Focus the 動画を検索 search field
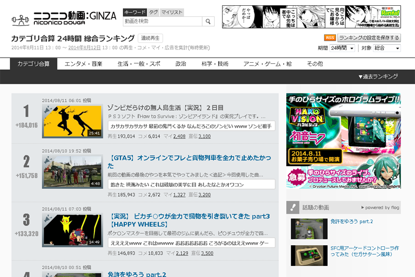 point(162,22)
